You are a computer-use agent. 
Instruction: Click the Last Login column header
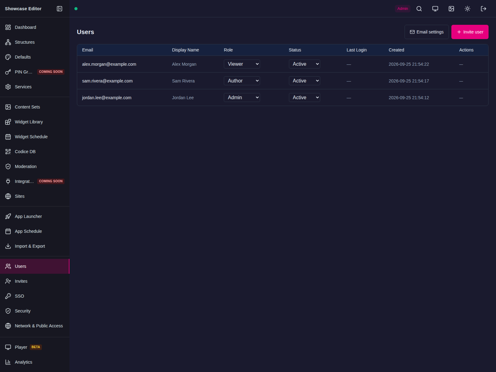pos(356,50)
